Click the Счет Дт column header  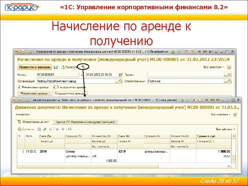click(x=52, y=136)
